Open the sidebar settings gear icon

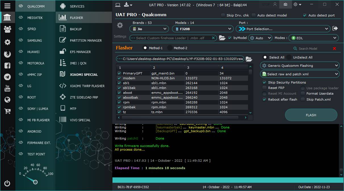(7, 42)
